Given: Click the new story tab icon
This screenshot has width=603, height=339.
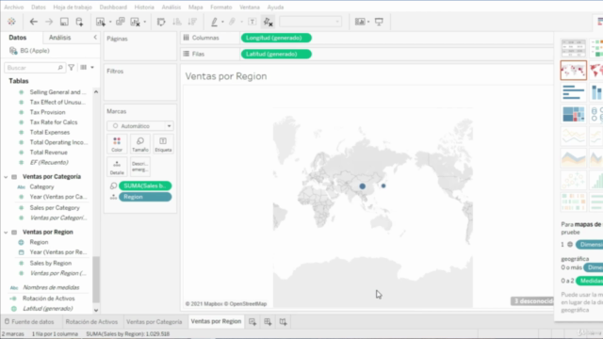Looking at the screenshot, I should coord(283,322).
